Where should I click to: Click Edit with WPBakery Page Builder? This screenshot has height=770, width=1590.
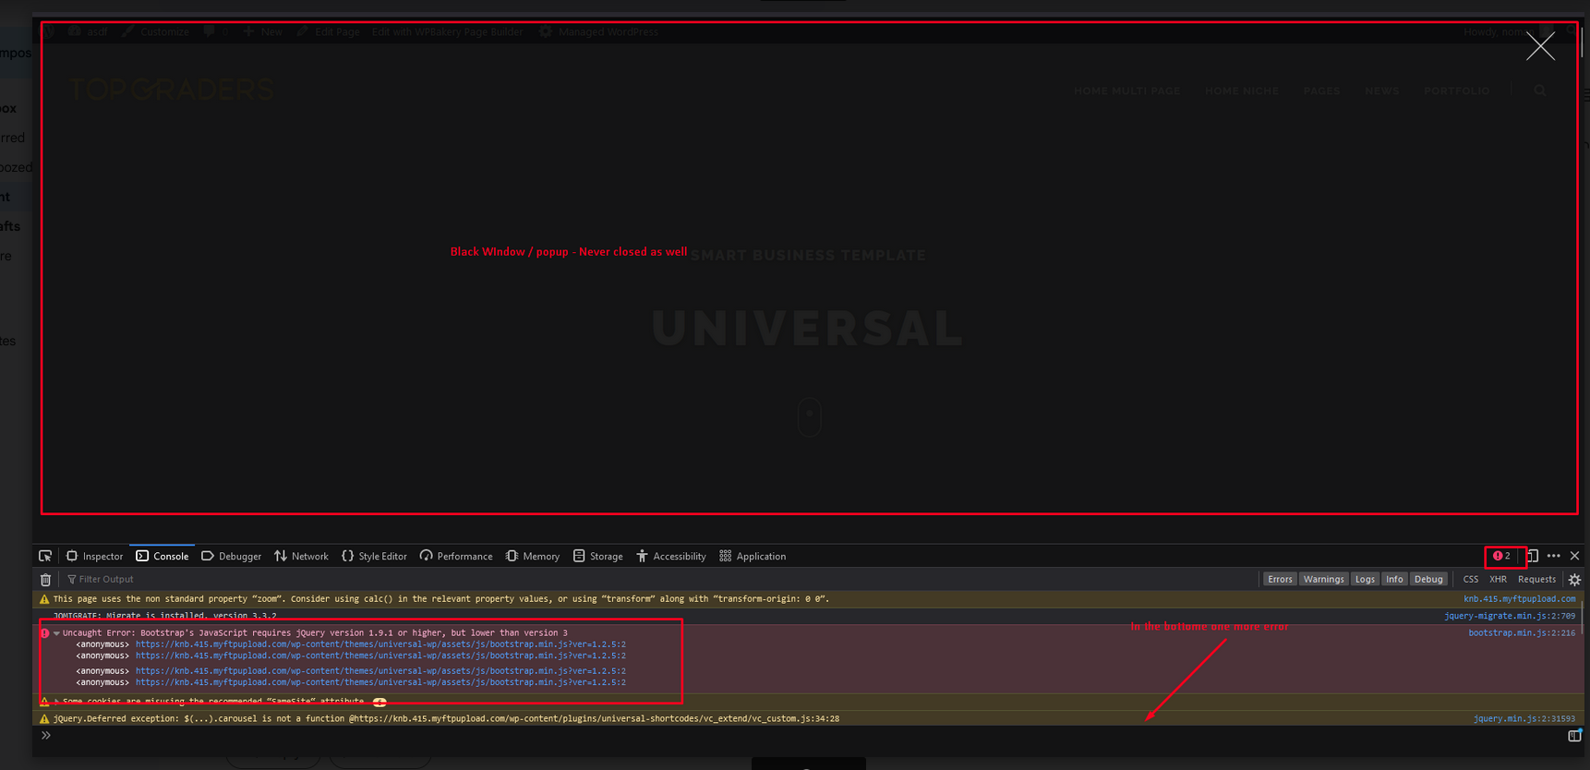pyautogui.click(x=447, y=31)
